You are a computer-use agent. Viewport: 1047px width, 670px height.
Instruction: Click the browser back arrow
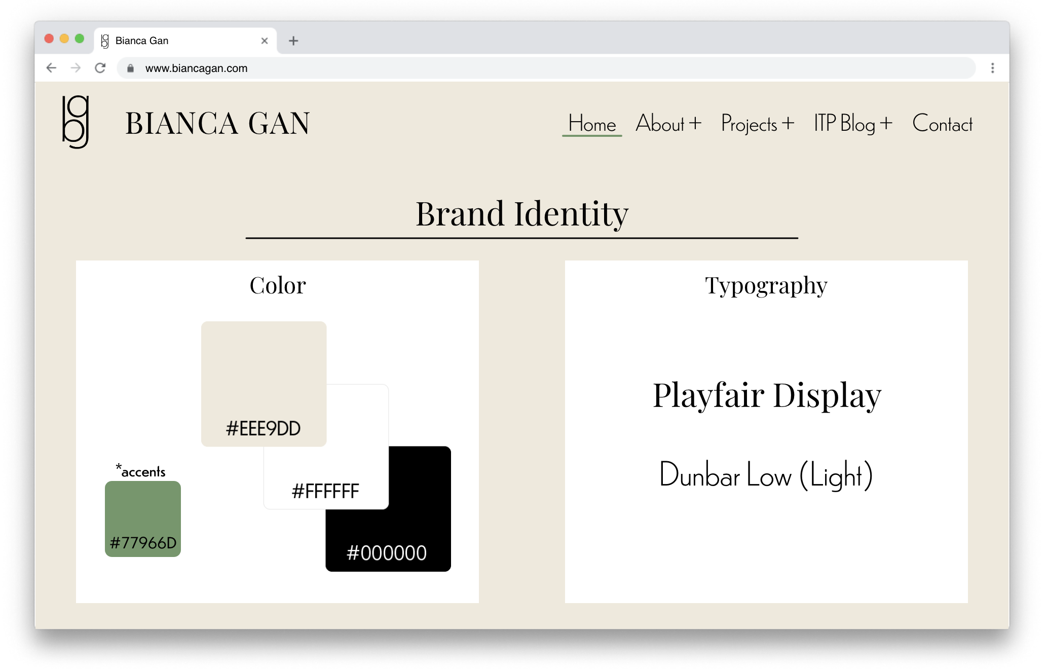tap(51, 68)
